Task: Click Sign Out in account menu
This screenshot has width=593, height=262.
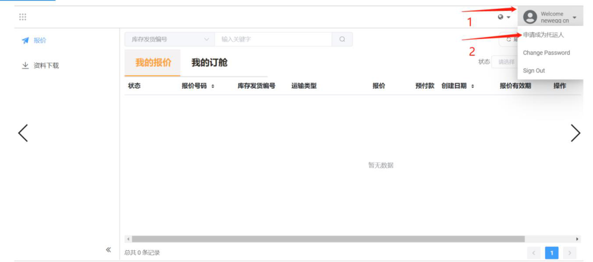Action: tap(534, 71)
